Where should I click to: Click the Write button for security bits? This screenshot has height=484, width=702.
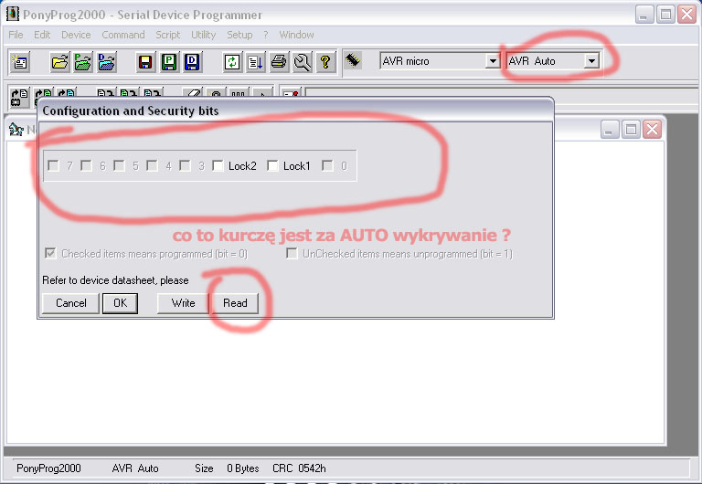(x=183, y=303)
